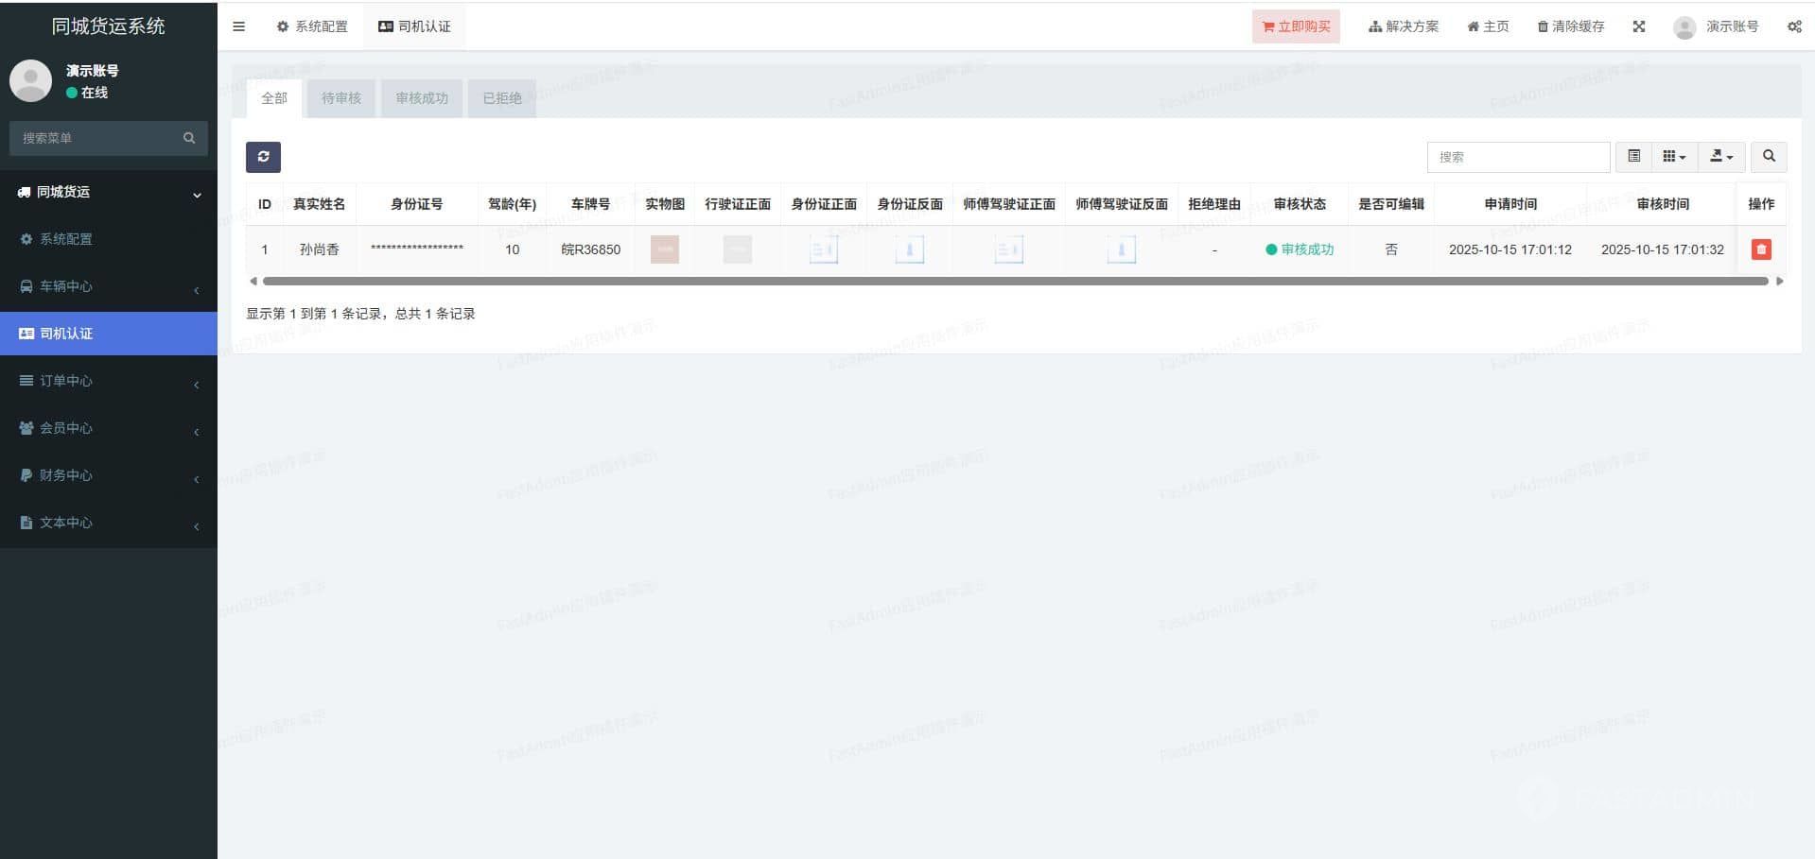Image resolution: width=1815 pixels, height=859 pixels.
Task: Open the settings gears icon at top right
Action: [x=1794, y=26]
